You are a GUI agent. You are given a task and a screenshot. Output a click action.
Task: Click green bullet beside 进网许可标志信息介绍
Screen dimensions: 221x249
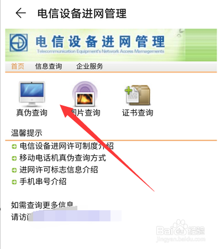click(14, 170)
